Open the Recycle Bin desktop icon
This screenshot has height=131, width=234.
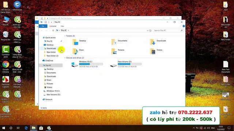coord(5,36)
